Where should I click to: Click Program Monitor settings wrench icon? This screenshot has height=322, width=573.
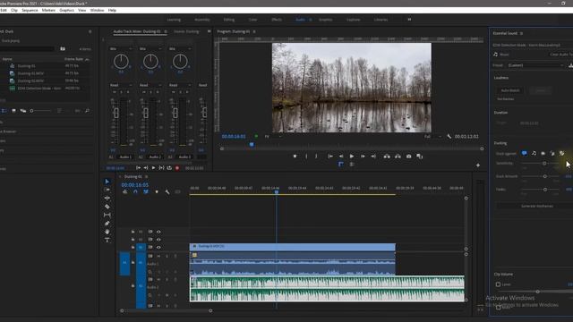pyautogui.click(x=449, y=137)
